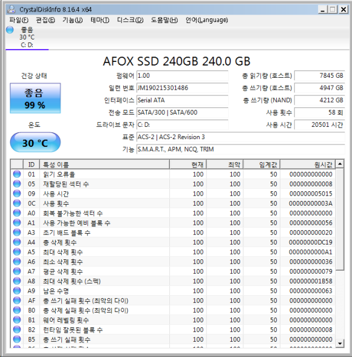
Task: Open the 도움말(H) menu
Action: point(164,20)
